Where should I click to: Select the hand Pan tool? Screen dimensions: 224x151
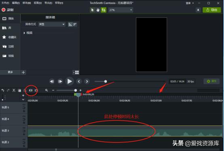coord(98,10)
